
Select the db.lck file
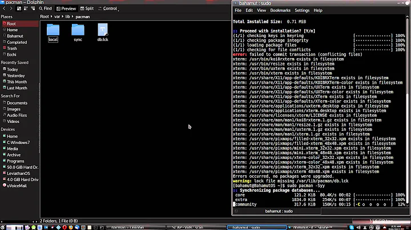pyautogui.click(x=103, y=32)
